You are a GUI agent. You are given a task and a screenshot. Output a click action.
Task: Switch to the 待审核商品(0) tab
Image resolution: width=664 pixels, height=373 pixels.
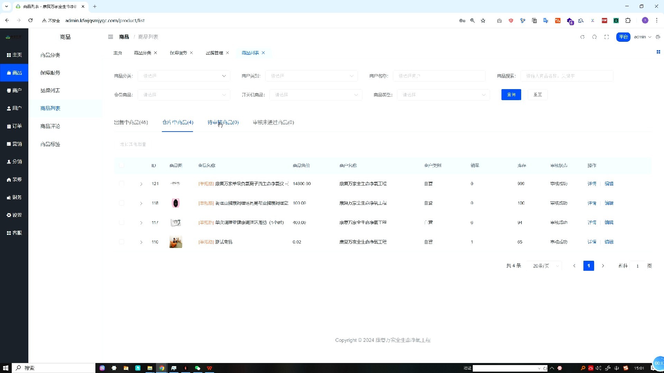tap(223, 122)
